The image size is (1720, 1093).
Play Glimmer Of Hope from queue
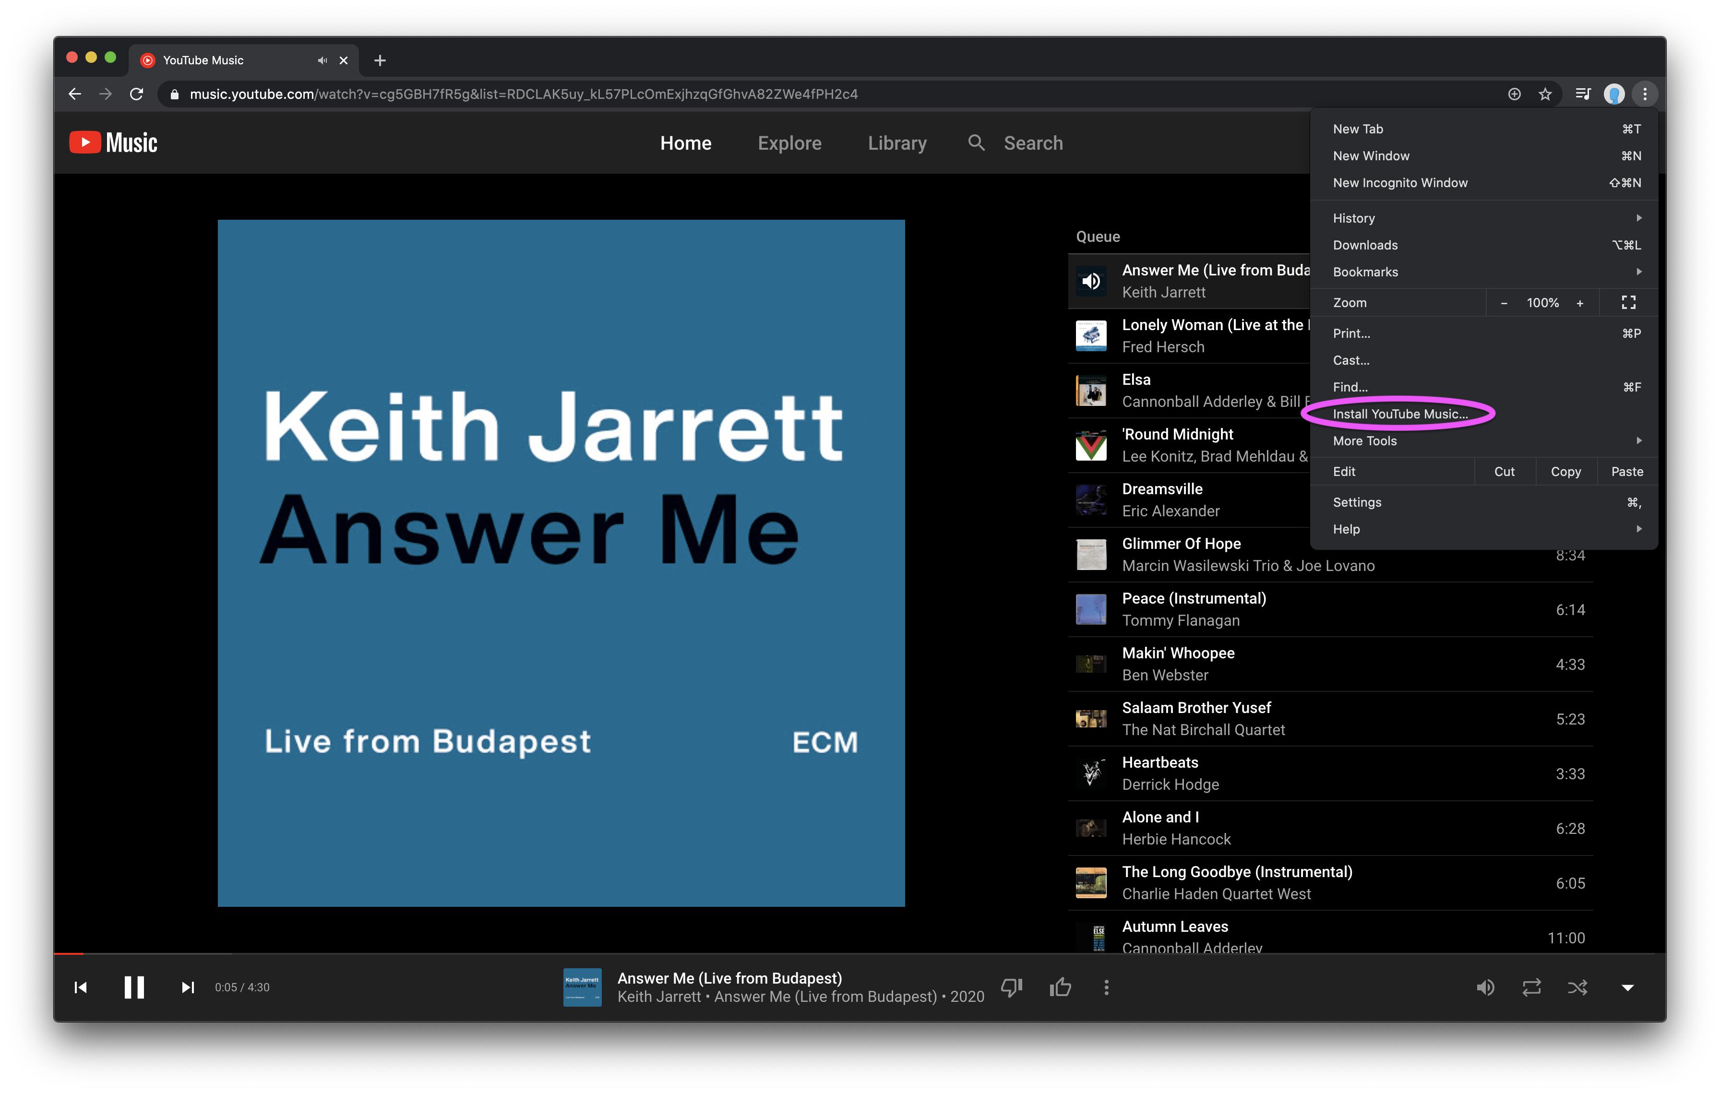tap(1330, 555)
